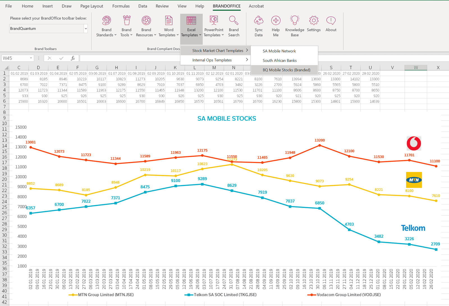Screen dimensions: 449x306
Task: Launch Brand Search
Action: [x=234, y=26]
